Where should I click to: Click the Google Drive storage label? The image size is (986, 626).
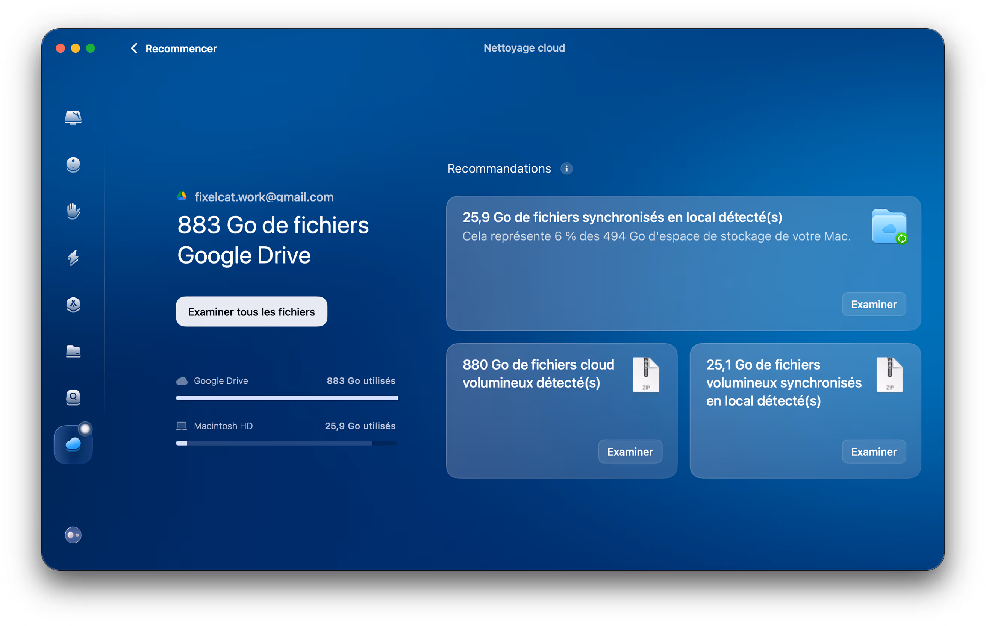[x=221, y=381]
